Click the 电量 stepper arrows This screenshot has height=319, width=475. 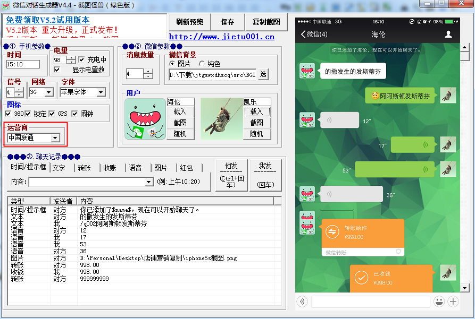tap(71, 60)
